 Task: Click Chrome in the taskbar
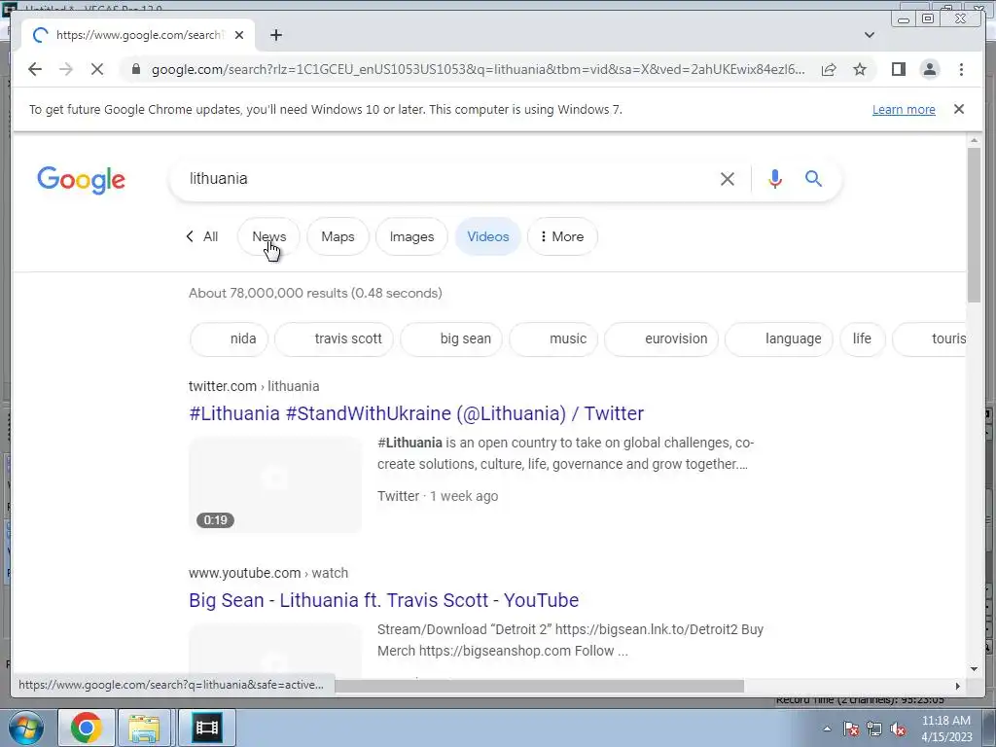pos(87,728)
